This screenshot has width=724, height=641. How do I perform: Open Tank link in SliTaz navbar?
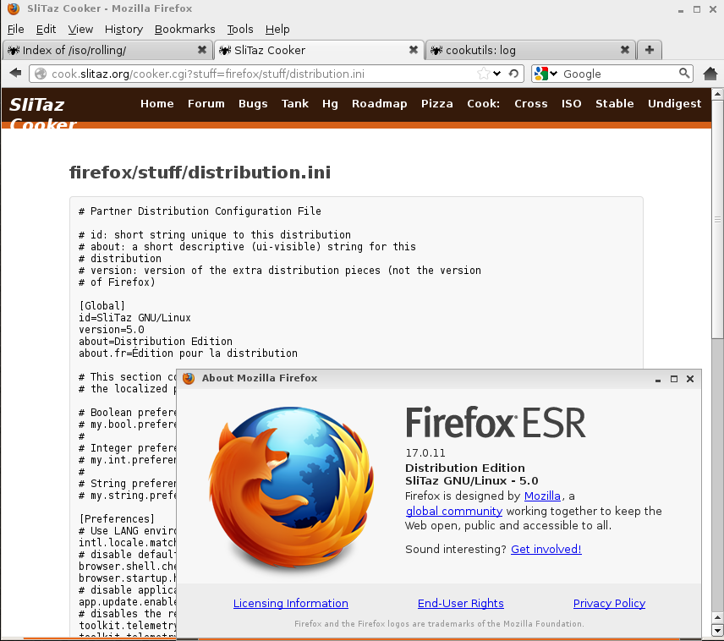point(295,103)
